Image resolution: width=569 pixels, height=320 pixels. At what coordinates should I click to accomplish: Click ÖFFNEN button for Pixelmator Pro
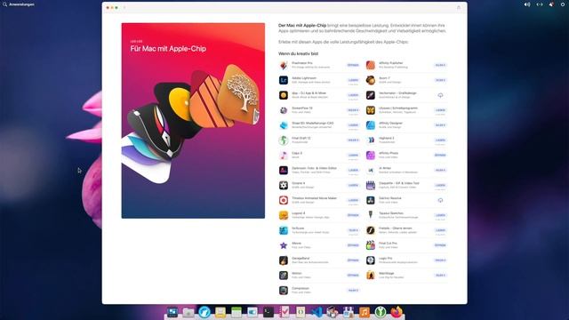coord(353,65)
